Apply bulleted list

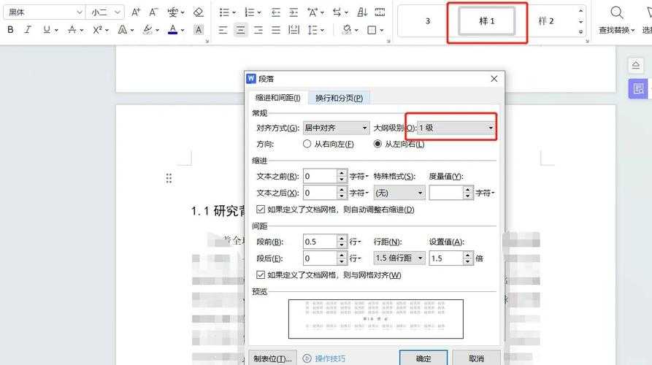tap(224, 12)
